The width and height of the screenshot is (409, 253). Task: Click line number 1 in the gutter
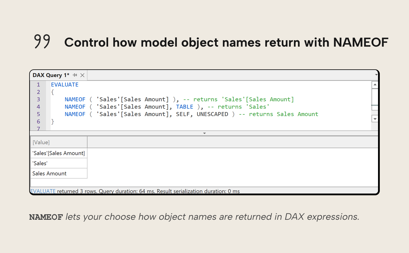pyautogui.click(x=38, y=85)
